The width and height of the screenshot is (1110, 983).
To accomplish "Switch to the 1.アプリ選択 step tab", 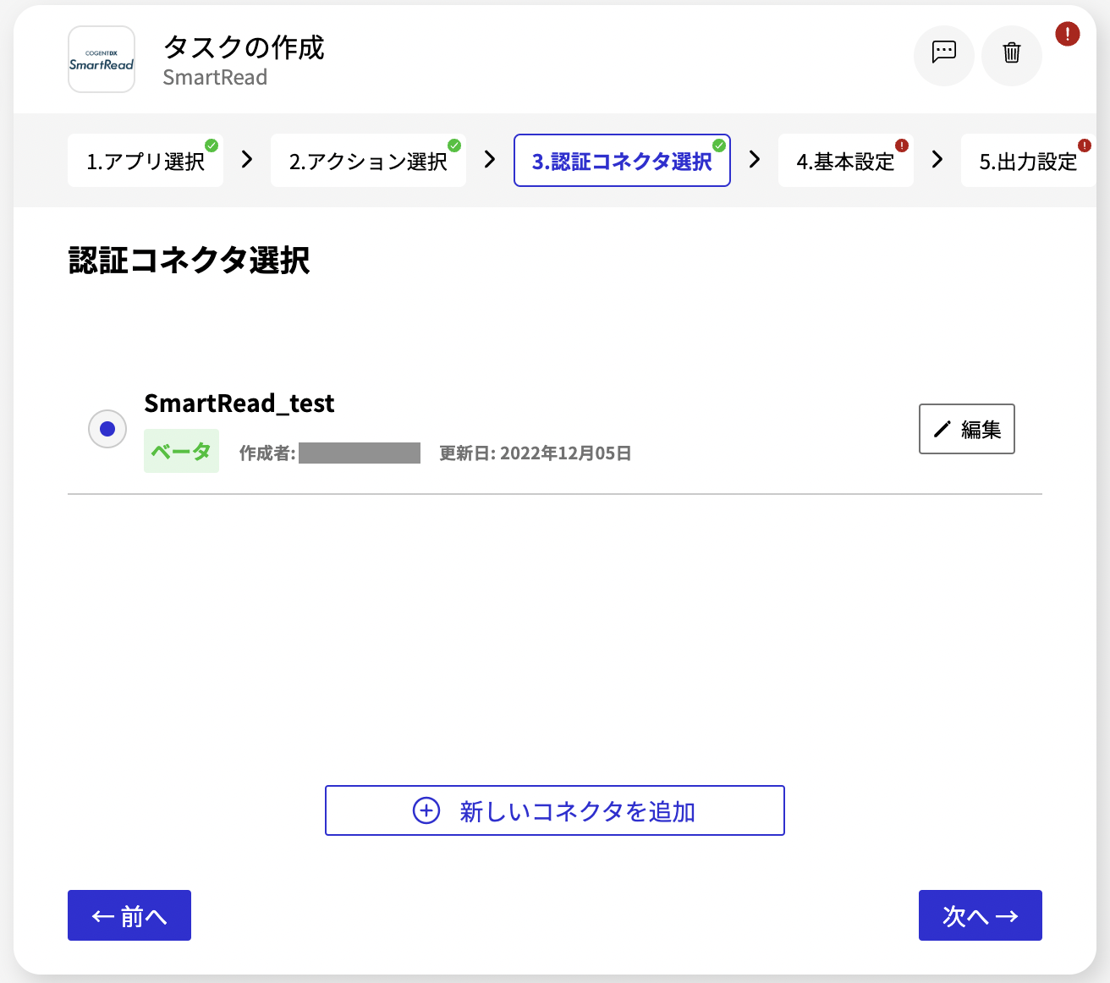I will coord(145,161).
